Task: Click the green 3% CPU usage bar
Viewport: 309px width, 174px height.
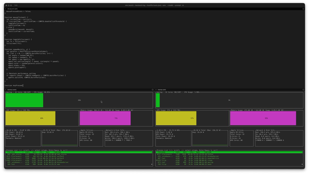Action: coord(158,100)
